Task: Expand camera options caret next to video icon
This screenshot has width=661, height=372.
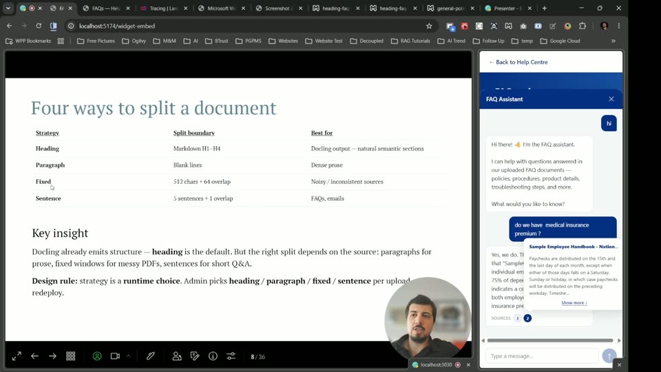Action: click(129, 356)
